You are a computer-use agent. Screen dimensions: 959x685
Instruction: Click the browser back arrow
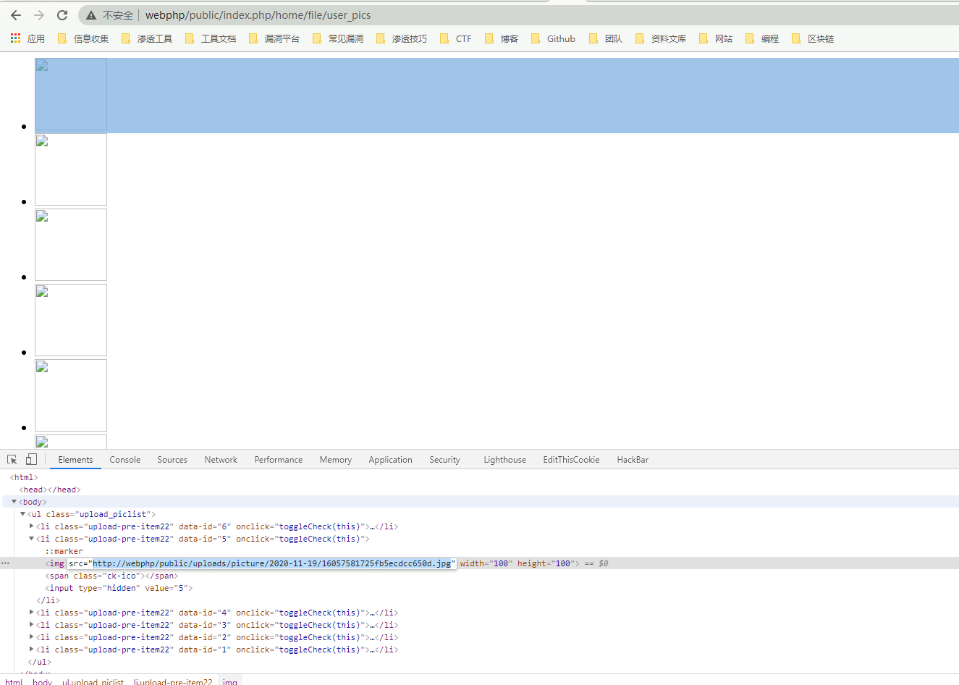[16, 15]
